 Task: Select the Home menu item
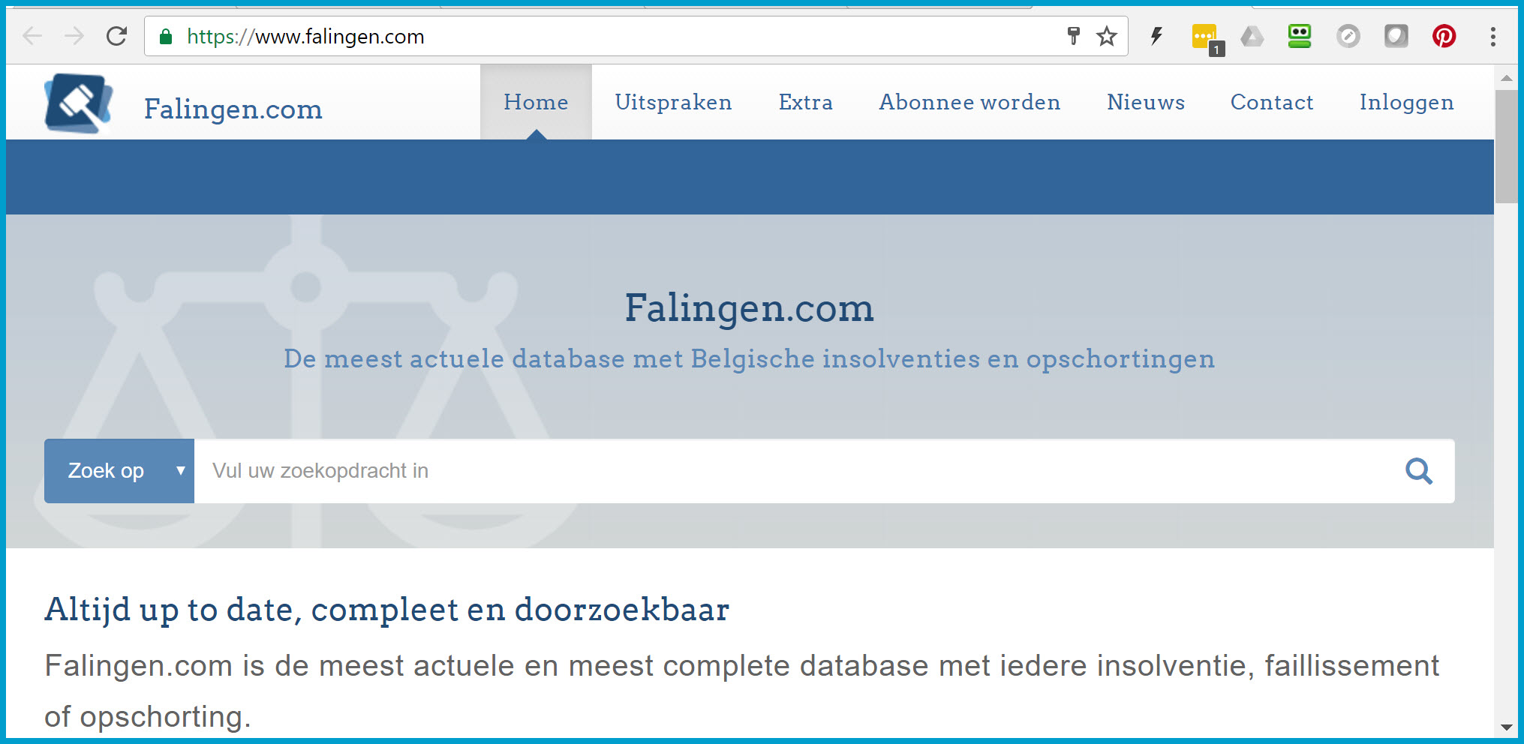536,102
